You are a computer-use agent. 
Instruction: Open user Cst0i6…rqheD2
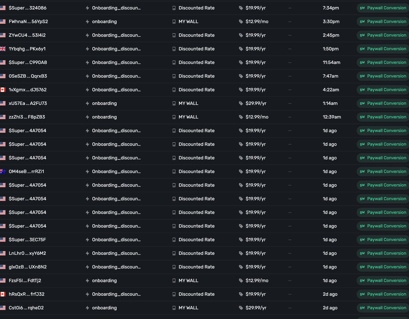pos(26,308)
